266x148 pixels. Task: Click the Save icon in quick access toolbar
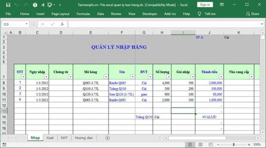(x=8, y=5)
